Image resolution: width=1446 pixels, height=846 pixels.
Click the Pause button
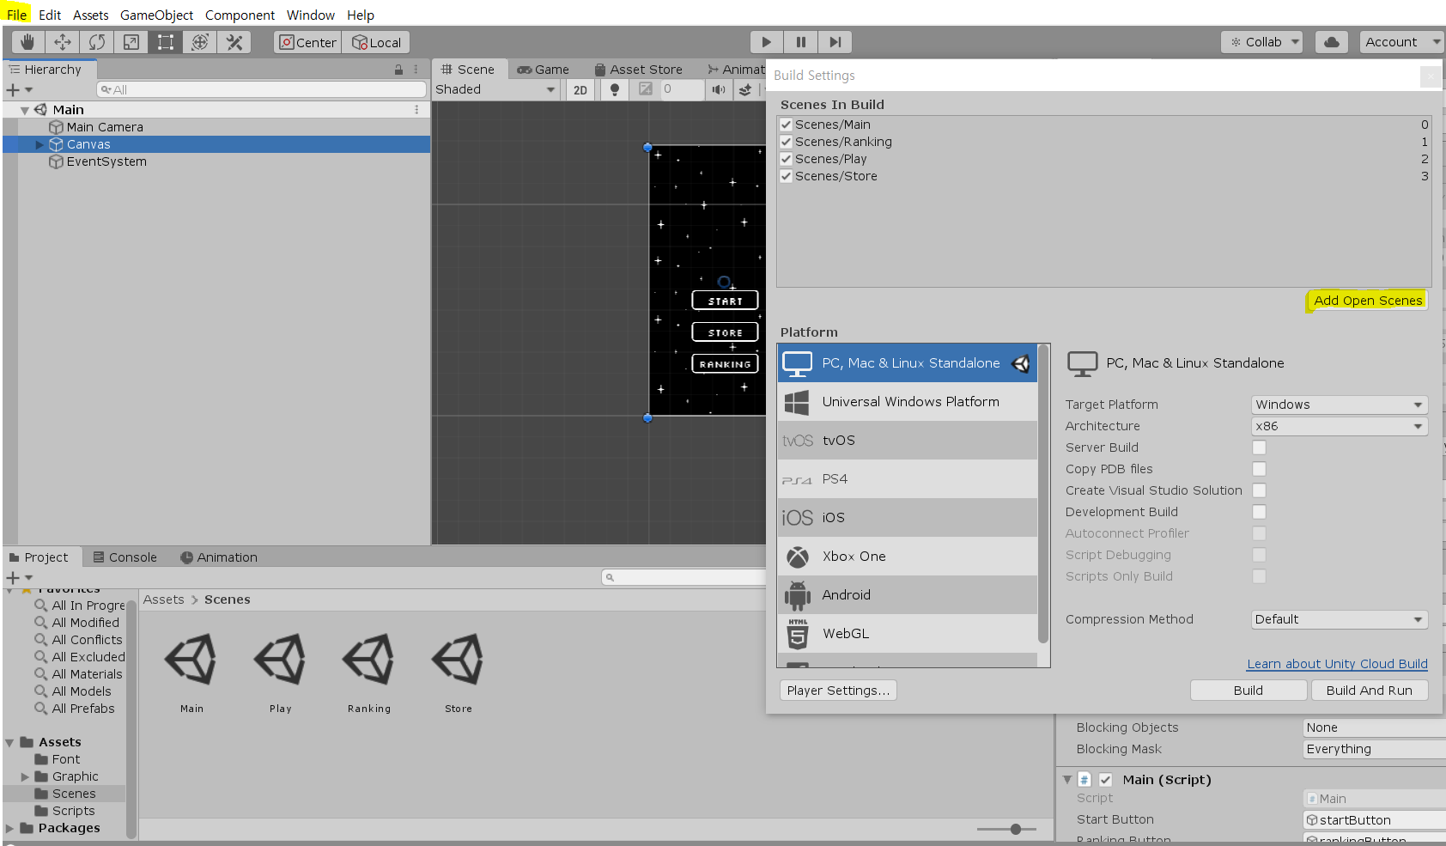pos(801,42)
